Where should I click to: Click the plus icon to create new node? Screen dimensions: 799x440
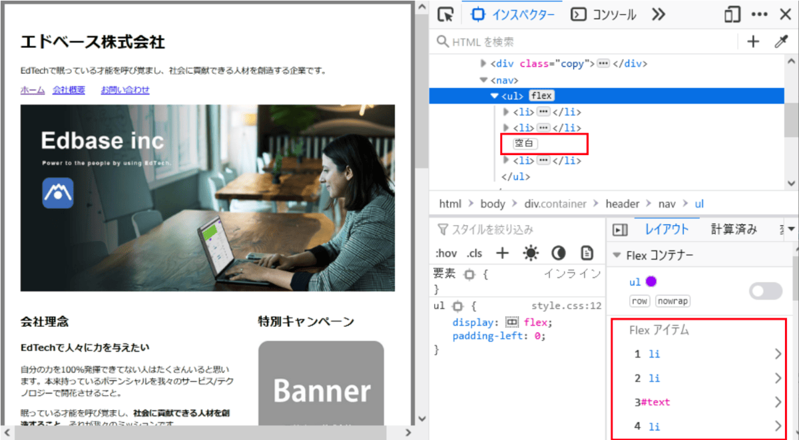pos(753,42)
